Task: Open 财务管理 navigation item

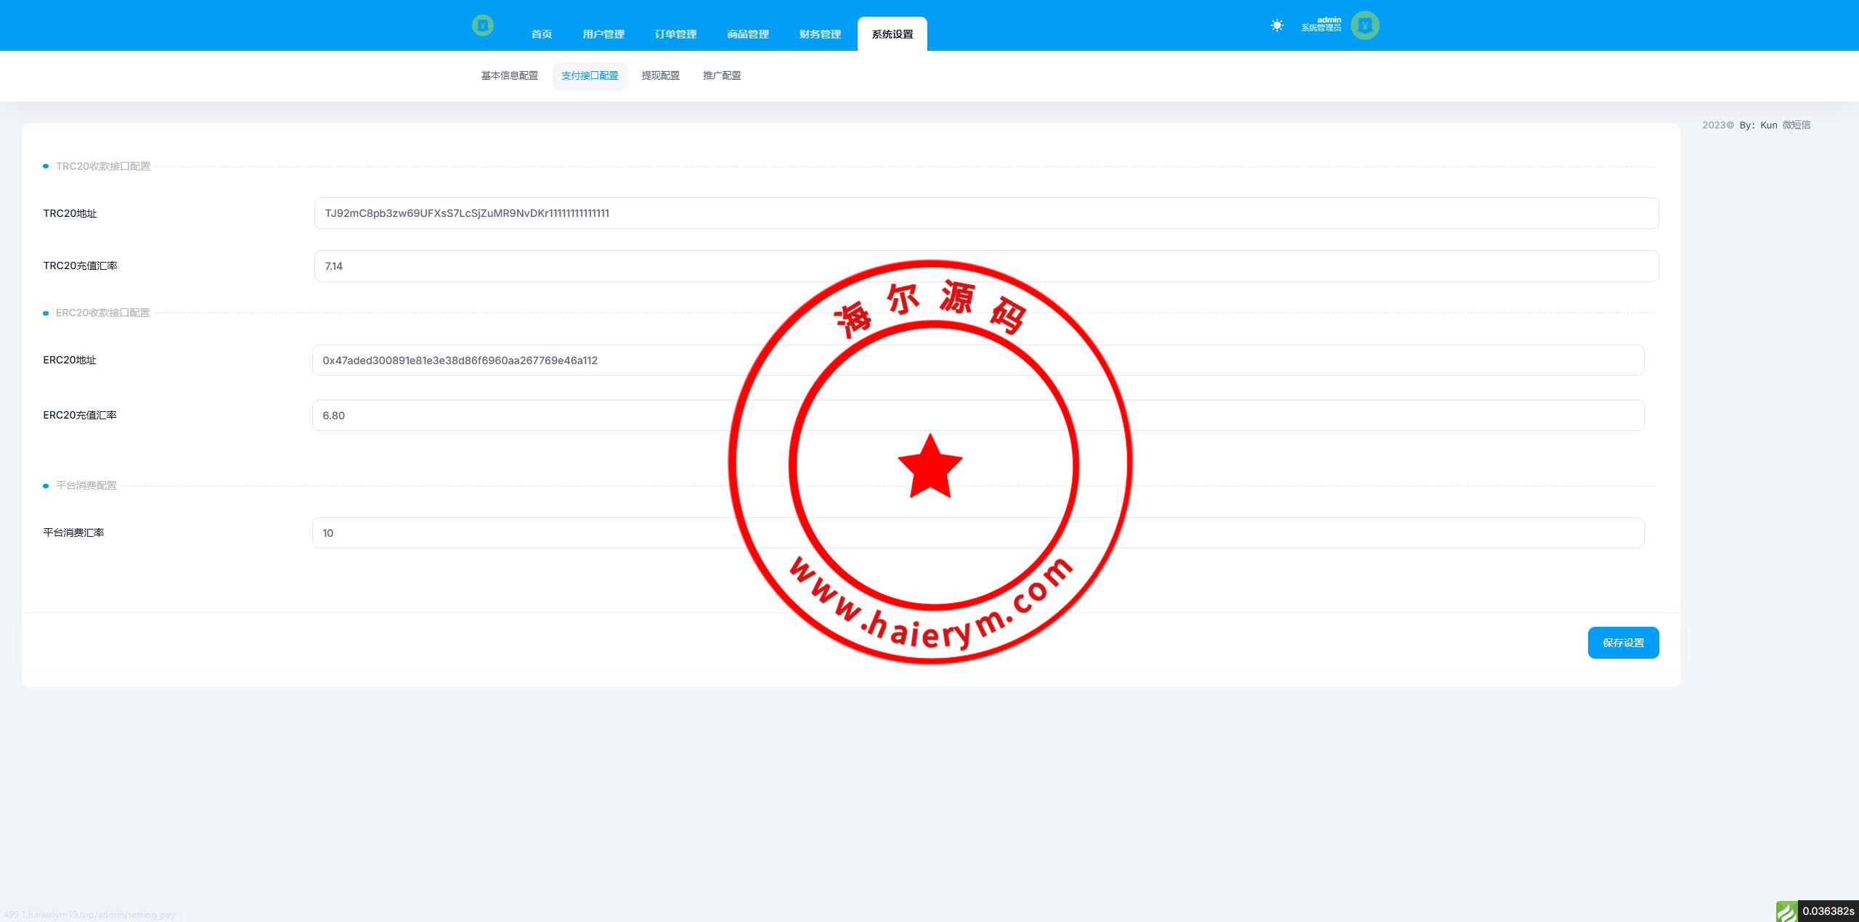Action: pyautogui.click(x=820, y=34)
